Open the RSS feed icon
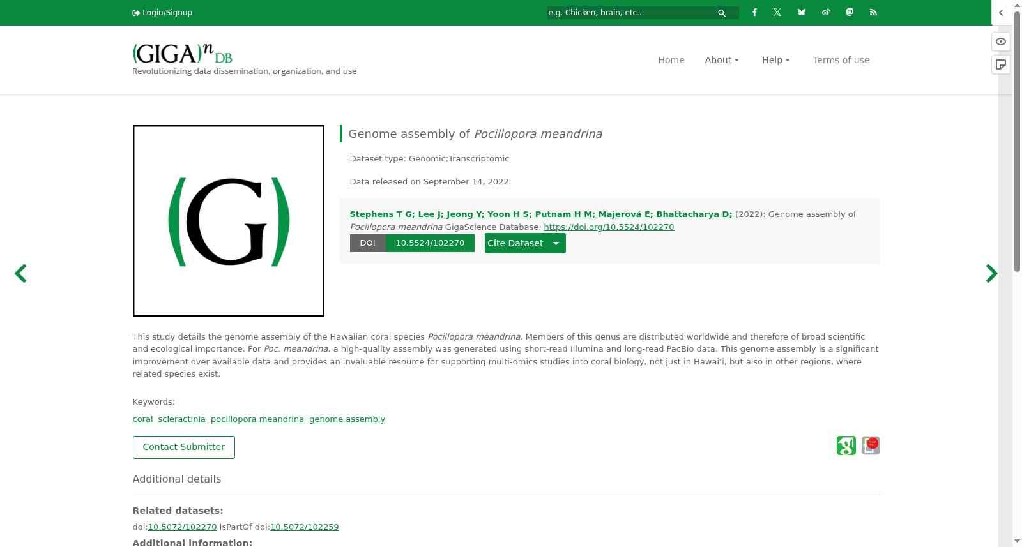1022x547 pixels. click(x=873, y=12)
